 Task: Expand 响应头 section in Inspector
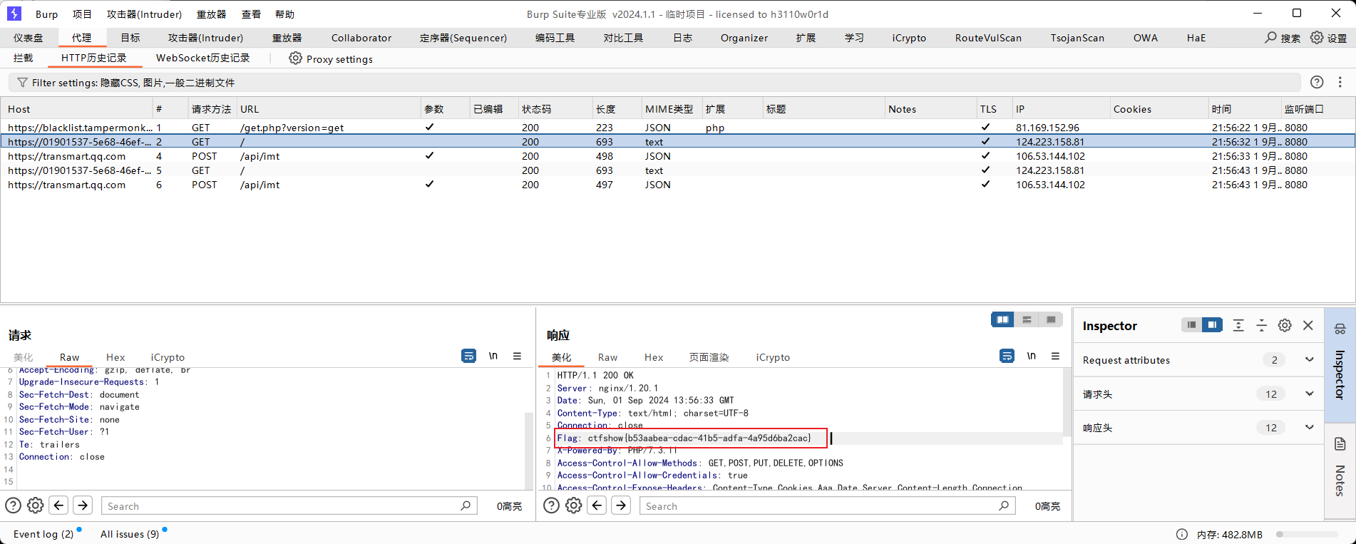click(x=1309, y=427)
